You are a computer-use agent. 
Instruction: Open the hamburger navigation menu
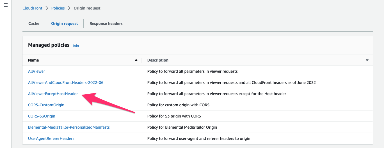click(5, 5)
